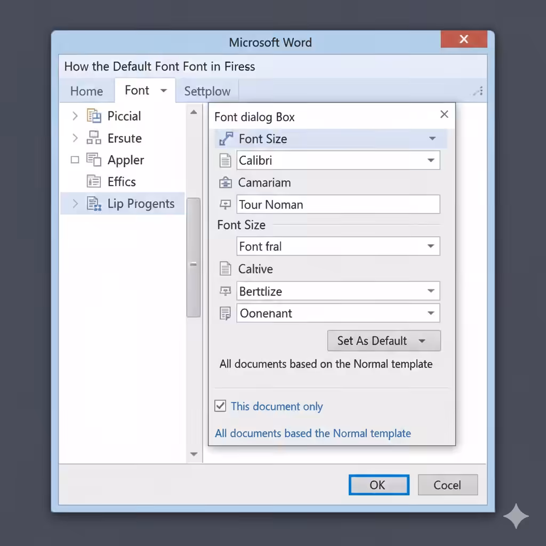Click the icon next to Camariam
546x546 pixels.
point(226,182)
